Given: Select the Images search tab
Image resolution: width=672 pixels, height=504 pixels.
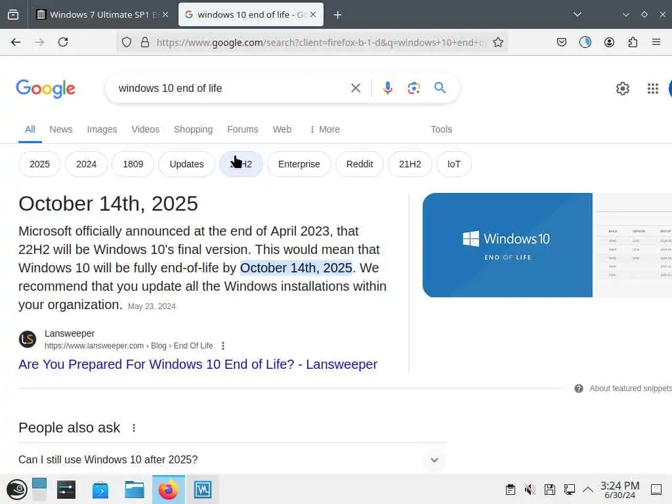Looking at the screenshot, I should point(102,129).
